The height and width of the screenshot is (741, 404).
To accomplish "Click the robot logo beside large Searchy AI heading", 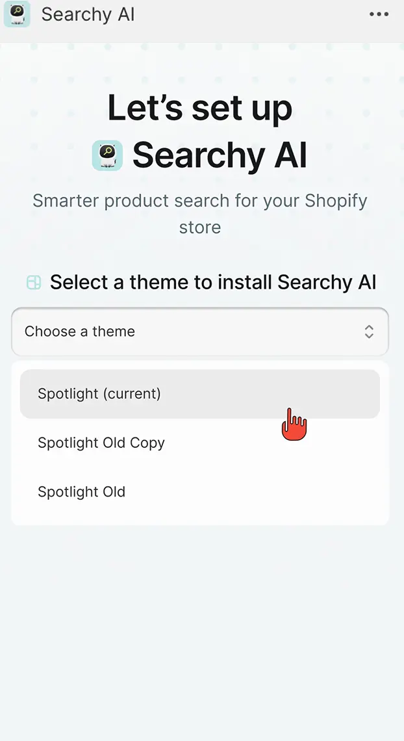I will click(x=107, y=155).
